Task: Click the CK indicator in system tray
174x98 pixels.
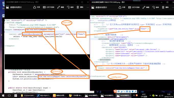Action: pos(134,95)
